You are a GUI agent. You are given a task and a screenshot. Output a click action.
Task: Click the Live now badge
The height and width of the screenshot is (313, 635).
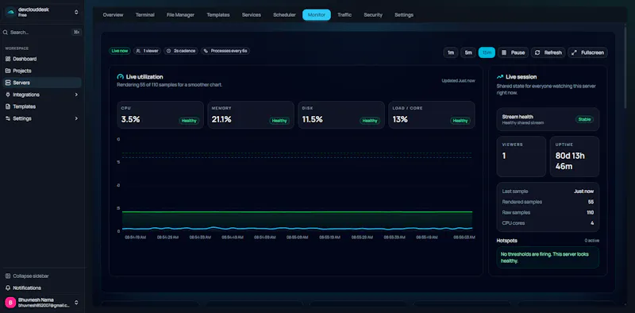tap(120, 51)
